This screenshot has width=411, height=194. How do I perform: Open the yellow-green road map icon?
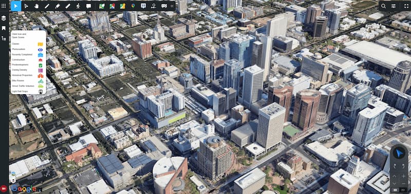tap(122, 6)
